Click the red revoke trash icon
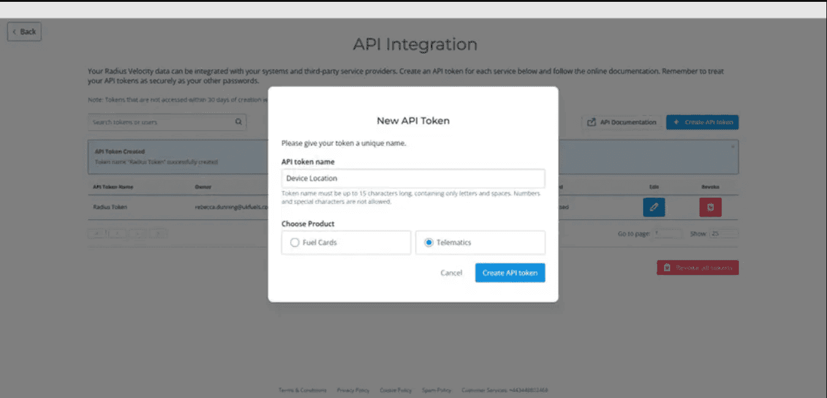 710,207
